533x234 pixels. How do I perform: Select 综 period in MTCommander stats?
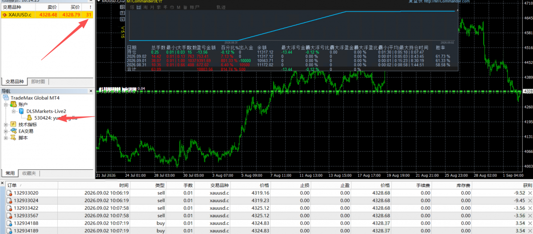(133, 8)
